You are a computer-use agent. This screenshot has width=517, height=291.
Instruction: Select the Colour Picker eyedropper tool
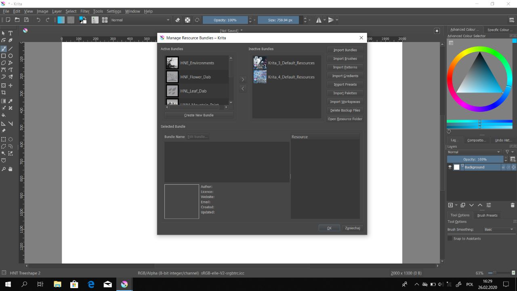click(x=11, y=101)
